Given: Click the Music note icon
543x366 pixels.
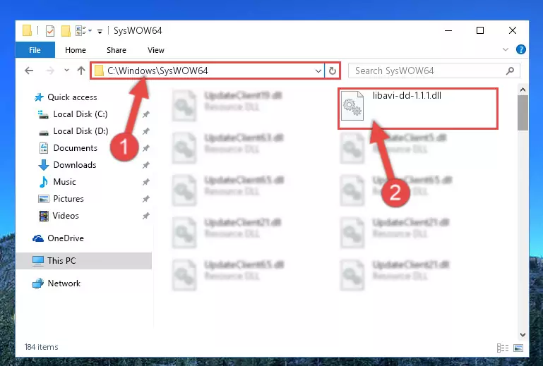Looking at the screenshot, I should tap(44, 182).
